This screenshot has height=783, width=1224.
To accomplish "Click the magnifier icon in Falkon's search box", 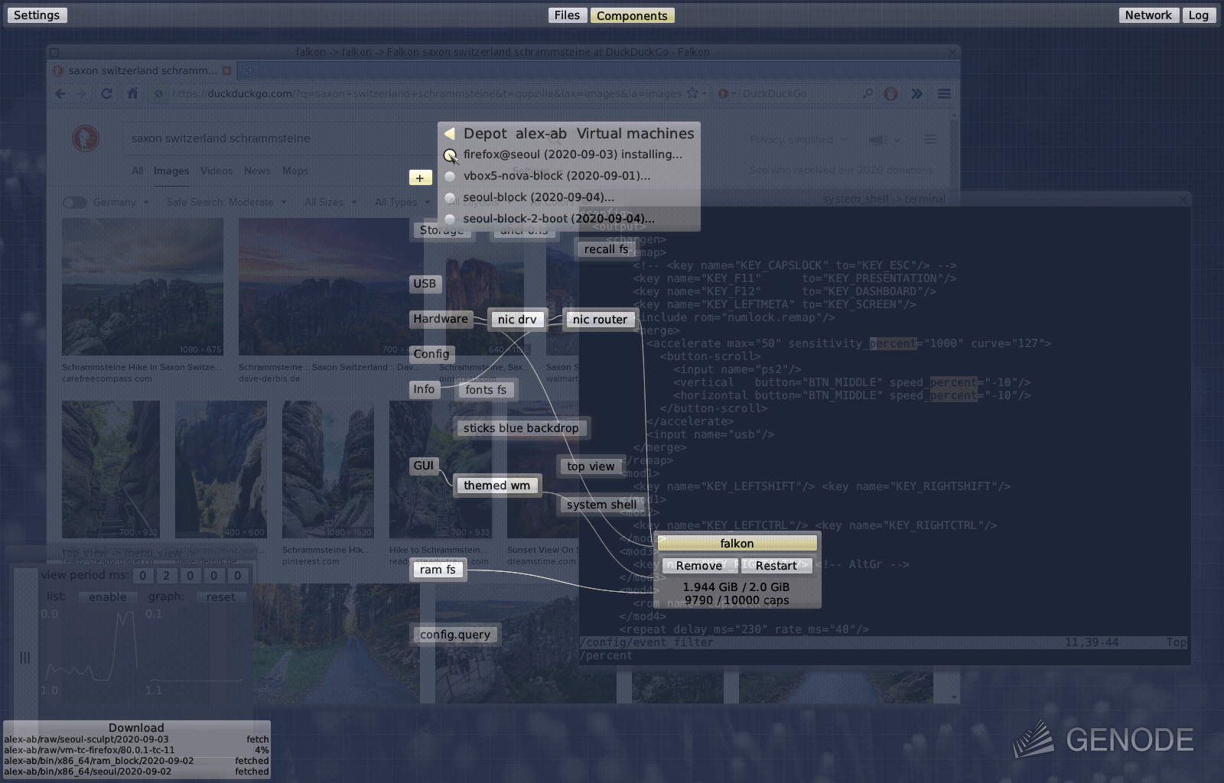I will tap(868, 93).
